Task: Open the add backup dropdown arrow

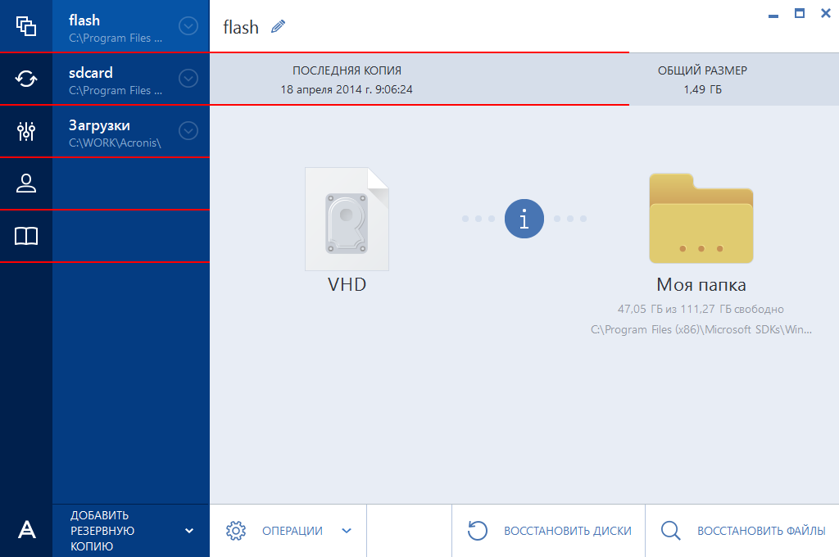Action: pos(189,531)
